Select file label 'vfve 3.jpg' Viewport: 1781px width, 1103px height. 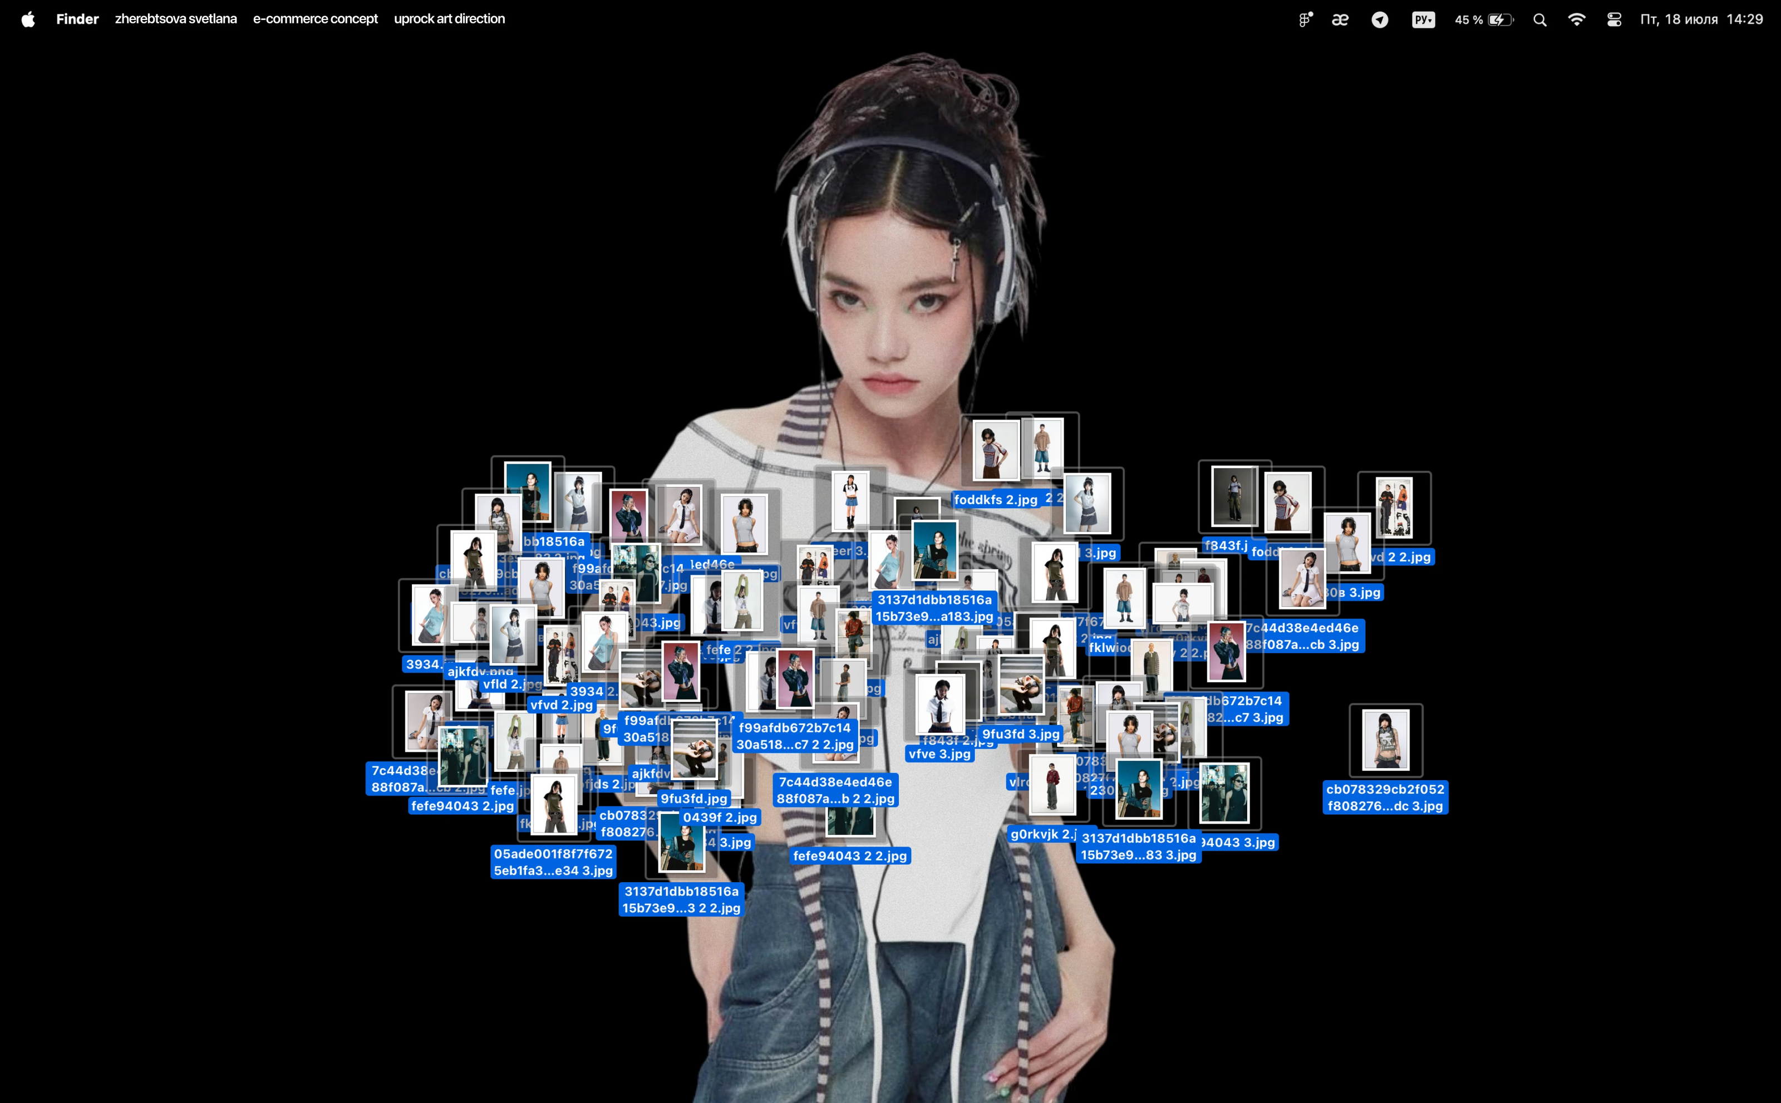939,754
